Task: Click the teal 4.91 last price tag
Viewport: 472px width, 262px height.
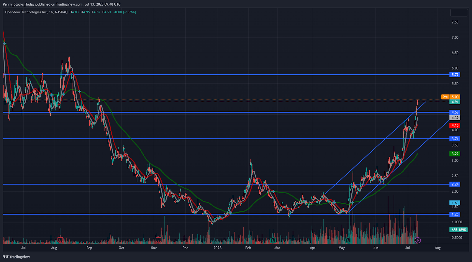Action: [455, 102]
